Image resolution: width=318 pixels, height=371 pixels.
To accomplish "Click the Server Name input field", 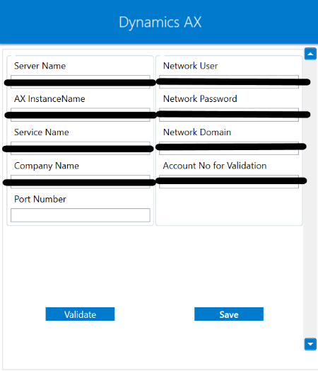I will 81,82.
